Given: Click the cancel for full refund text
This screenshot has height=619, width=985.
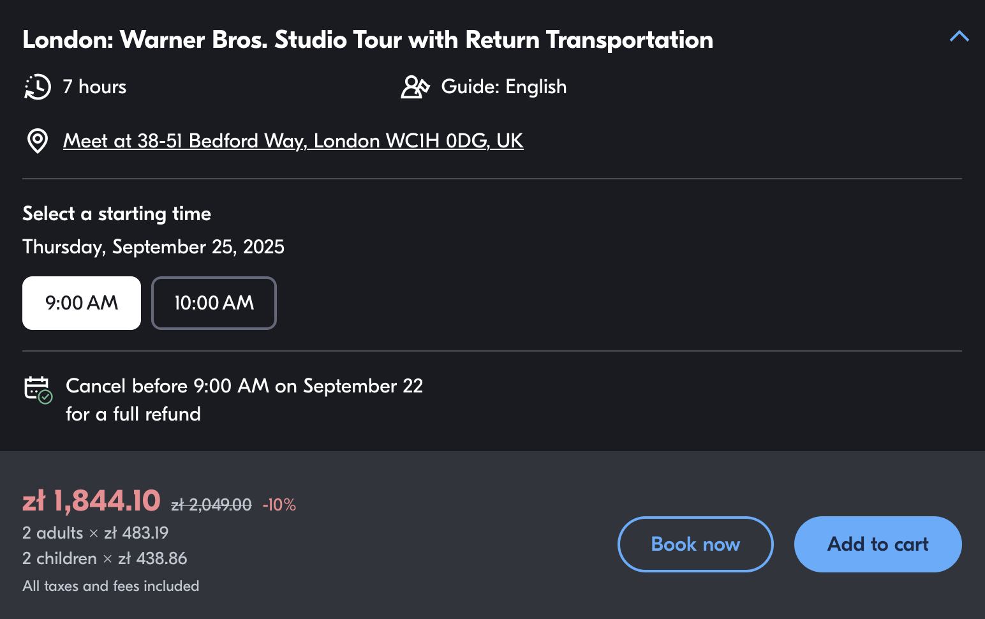Looking at the screenshot, I should click(244, 400).
